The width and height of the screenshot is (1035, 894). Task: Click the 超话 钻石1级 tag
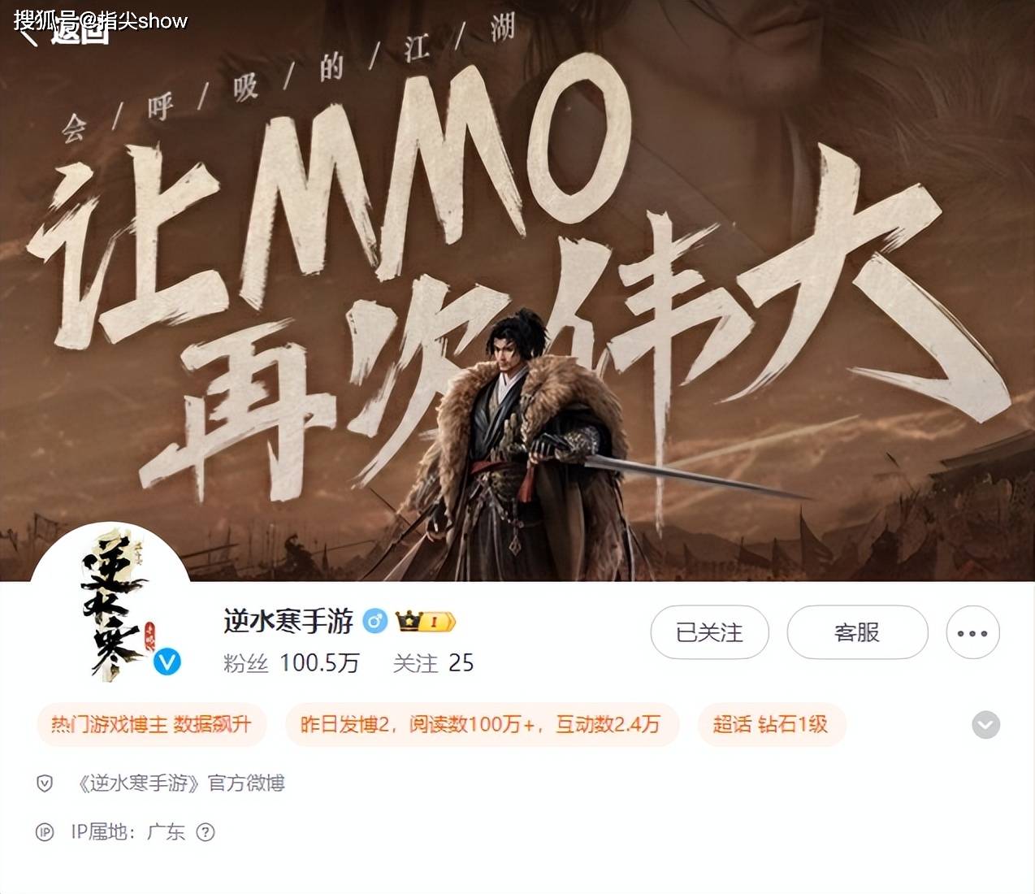tap(771, 724)
